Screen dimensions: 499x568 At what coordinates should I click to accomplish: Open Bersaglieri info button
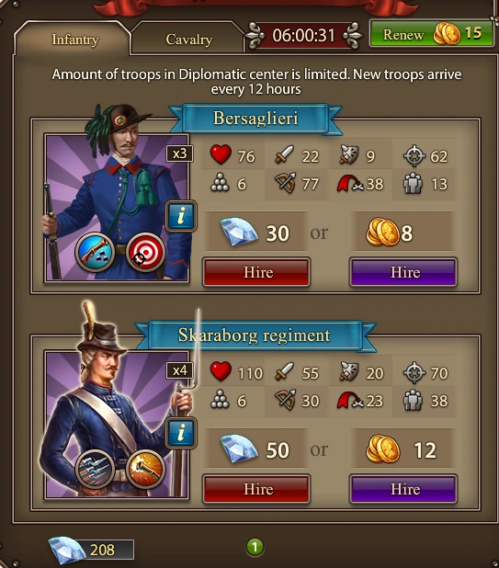pyautogui.click(x=181, y=216)
